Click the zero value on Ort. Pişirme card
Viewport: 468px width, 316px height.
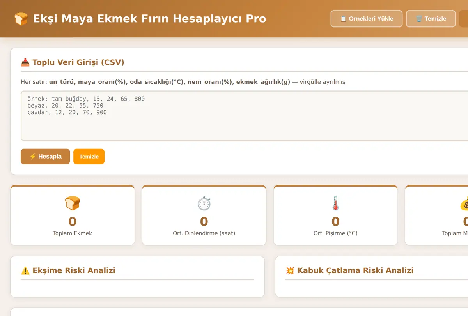click(335, 221)
